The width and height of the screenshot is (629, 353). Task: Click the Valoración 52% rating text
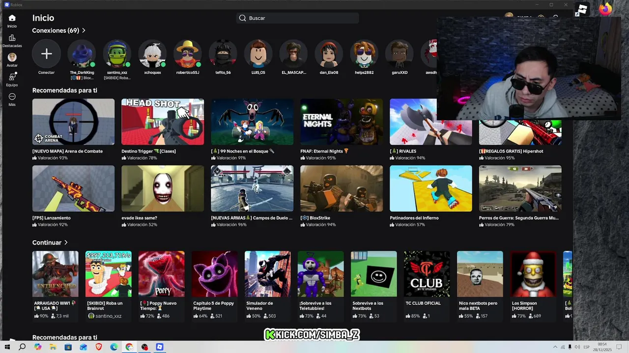(x=142, y=225)
